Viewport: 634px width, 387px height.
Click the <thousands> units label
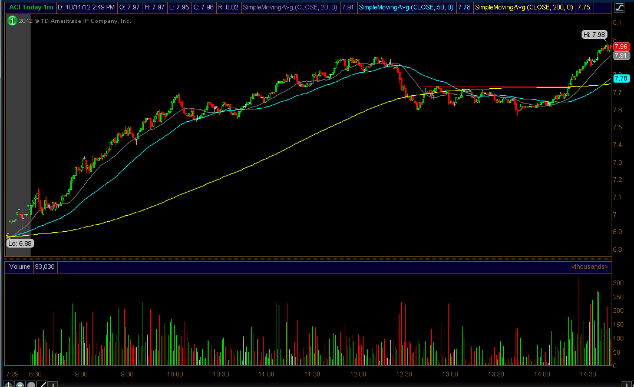click(590, 267)
